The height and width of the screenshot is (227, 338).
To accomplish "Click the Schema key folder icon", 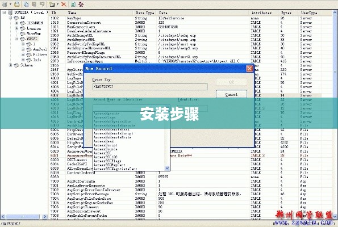I will coord(16,65).
